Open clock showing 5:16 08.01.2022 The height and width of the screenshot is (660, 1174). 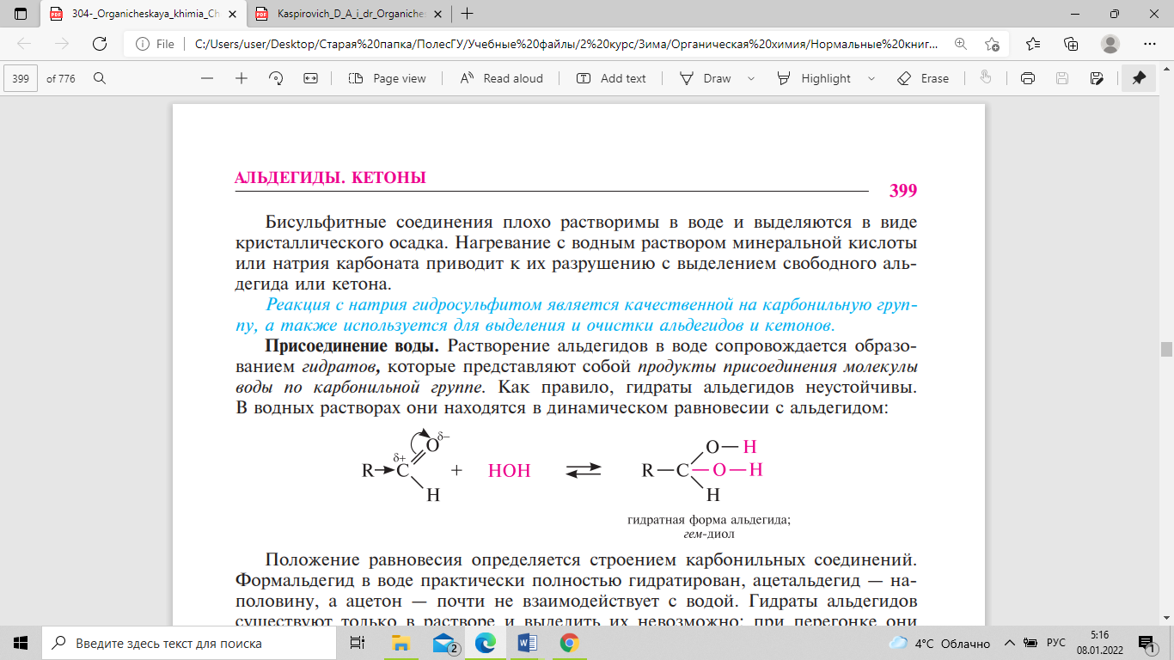(x=1101, y=642)
